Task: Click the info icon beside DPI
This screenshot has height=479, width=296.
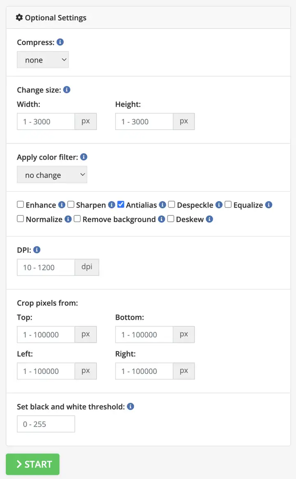Action: tap(37, 250)
